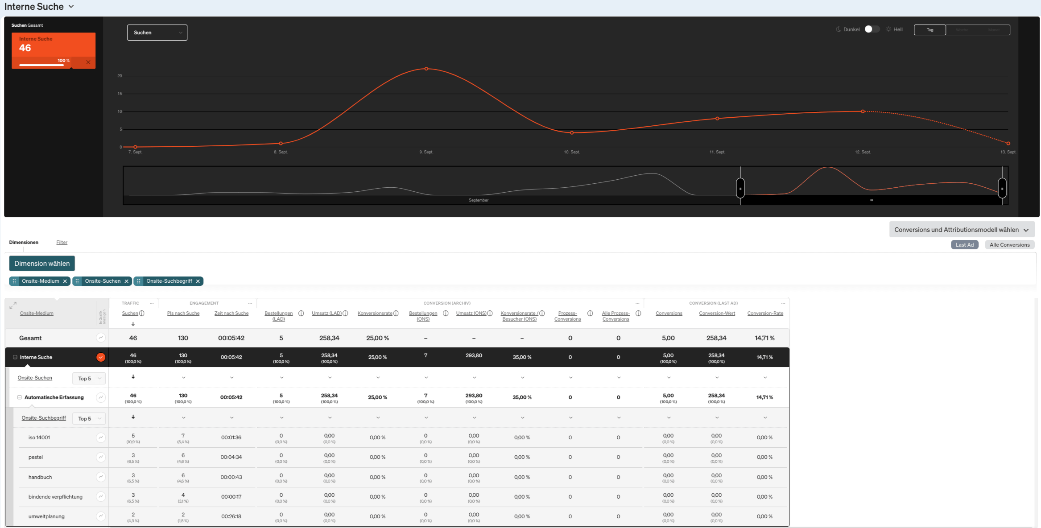
Task: Remove the Onsite-Medium dimension chip
Action: [65, 281]
